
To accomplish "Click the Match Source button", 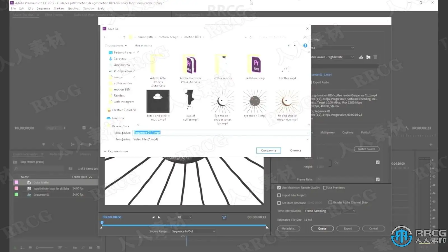I will click(367, 149).
